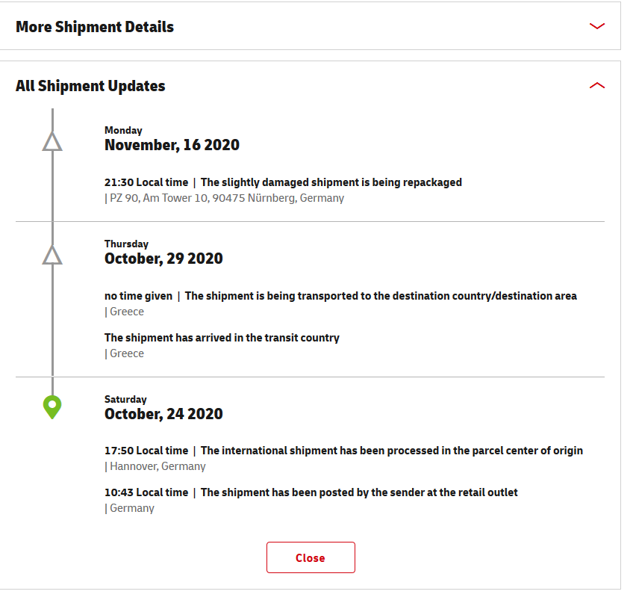The image size is (636, 609).
Task: Select the October 29 triangle timeline marker
Action: (x=52, y=255)
